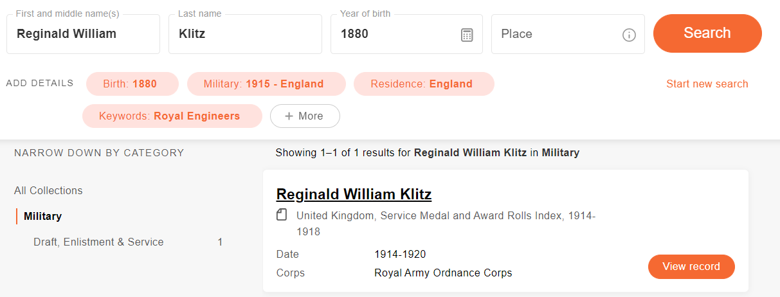Select All Collections category

(x=48, y=190)
